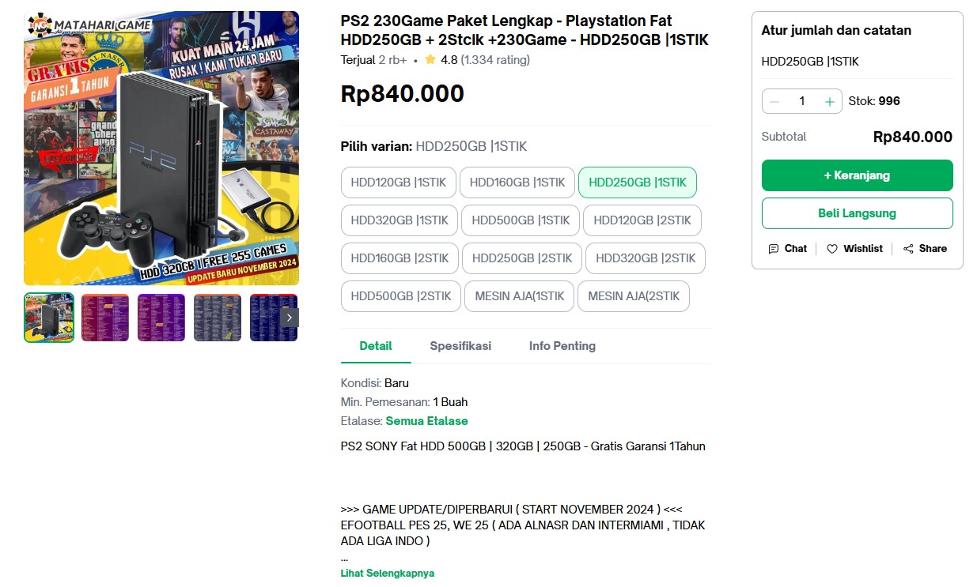Share this product listing

pos(924,248)
